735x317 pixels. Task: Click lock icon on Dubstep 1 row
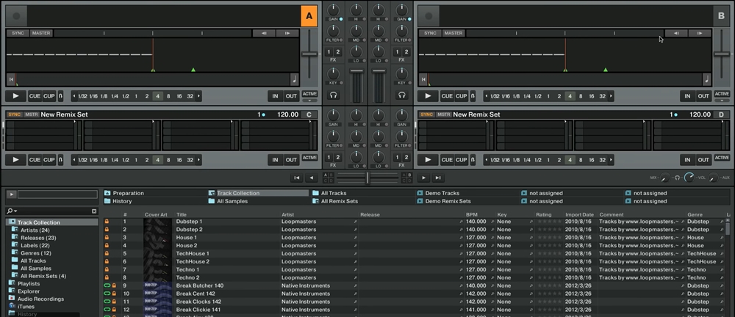point(107,222)
